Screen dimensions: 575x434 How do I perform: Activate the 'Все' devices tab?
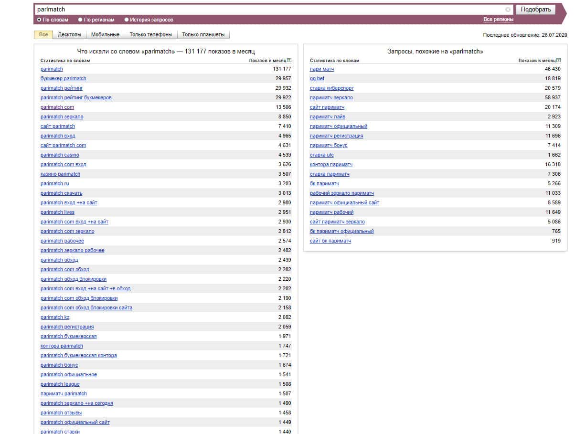(x=43, y=35)
